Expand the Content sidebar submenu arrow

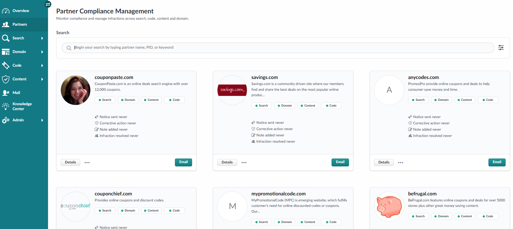coord(42,79)
